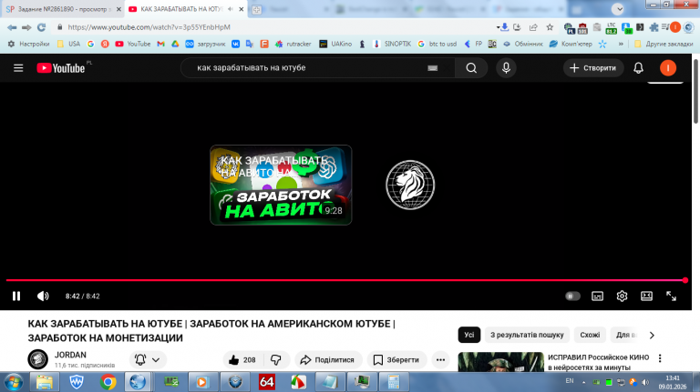Click the page vertical scrollbar
This screenshot has height=392, width=700.
pyautogui.click(x=695, y=91)
